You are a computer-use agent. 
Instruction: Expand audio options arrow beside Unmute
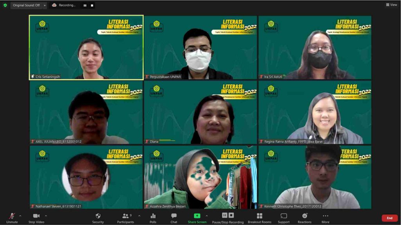[x=20, y=216]
